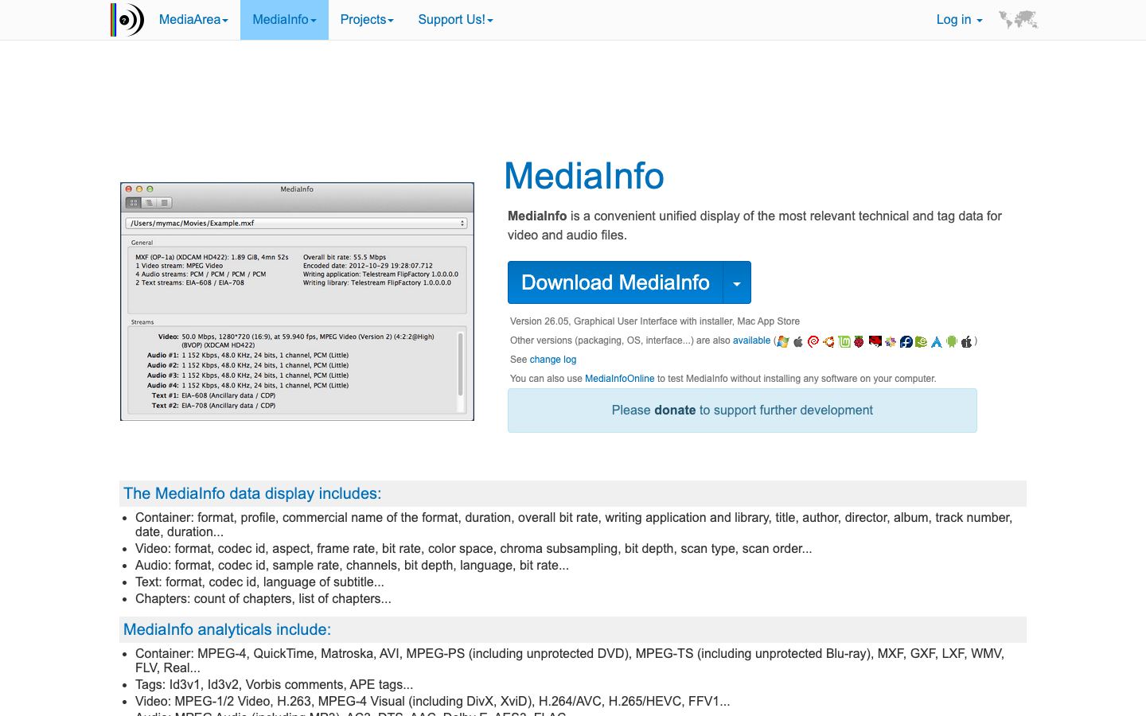The height and width of the screenshot is (716, 1146).
Task: Select the Android robot icon
Action: coord(952,341)
